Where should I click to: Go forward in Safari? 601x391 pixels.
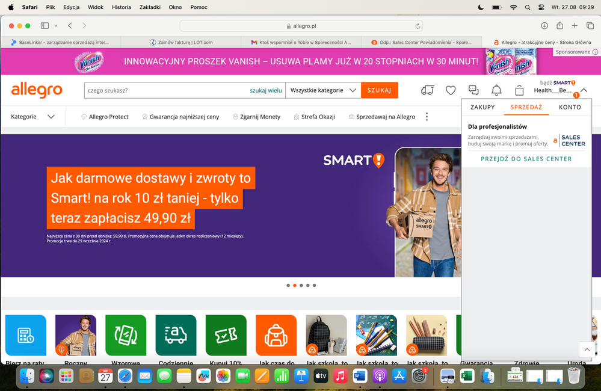tap(84, 26)
